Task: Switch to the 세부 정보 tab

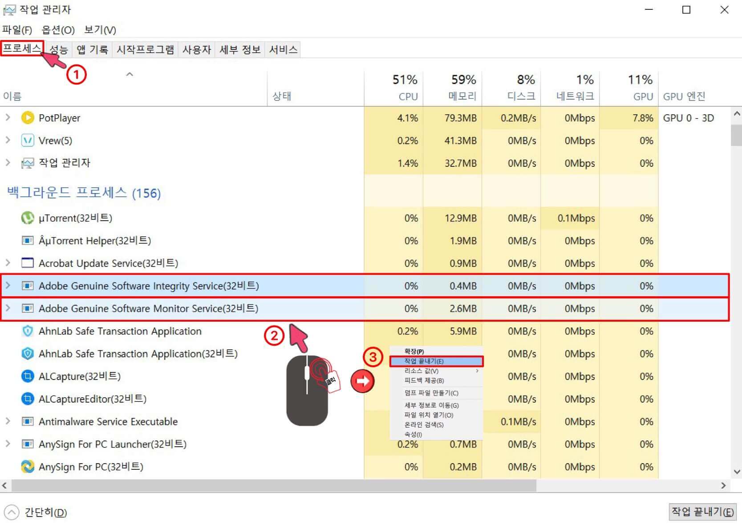Action: click(240, 49)
